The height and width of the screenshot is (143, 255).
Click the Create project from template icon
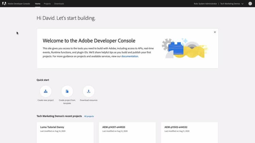pyautogui.click(x=67, y=91)
